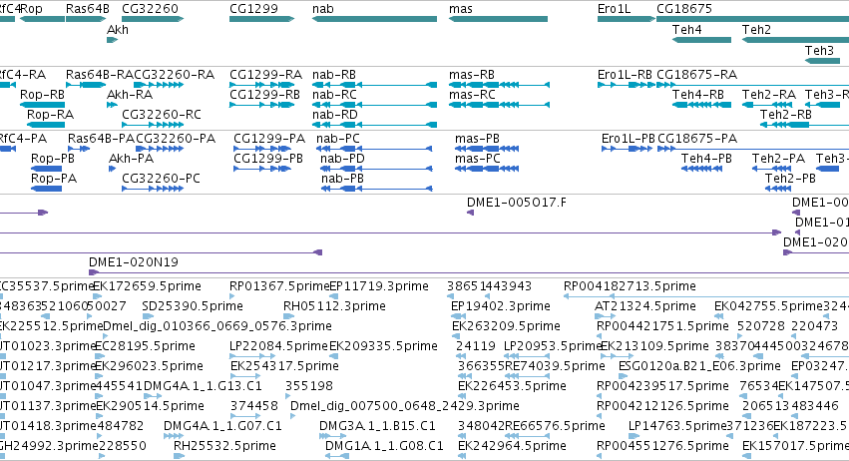Open protein nab-PD
Viewport: 849px width, 461px height.
click(x=377, y=169)
